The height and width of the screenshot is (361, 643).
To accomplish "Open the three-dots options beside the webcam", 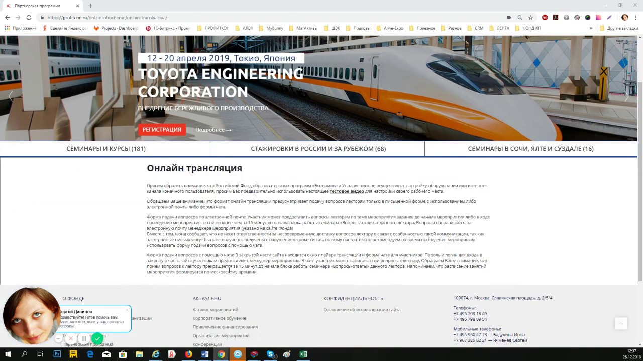I will [58, 339].
